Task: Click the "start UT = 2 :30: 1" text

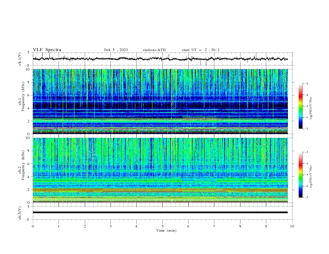Action: click(x=201, y=50)
